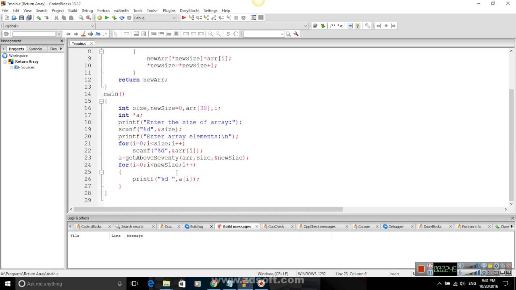Click the zoom in editor icon
This screenshot has width=516, height=290.
[210, 34]
